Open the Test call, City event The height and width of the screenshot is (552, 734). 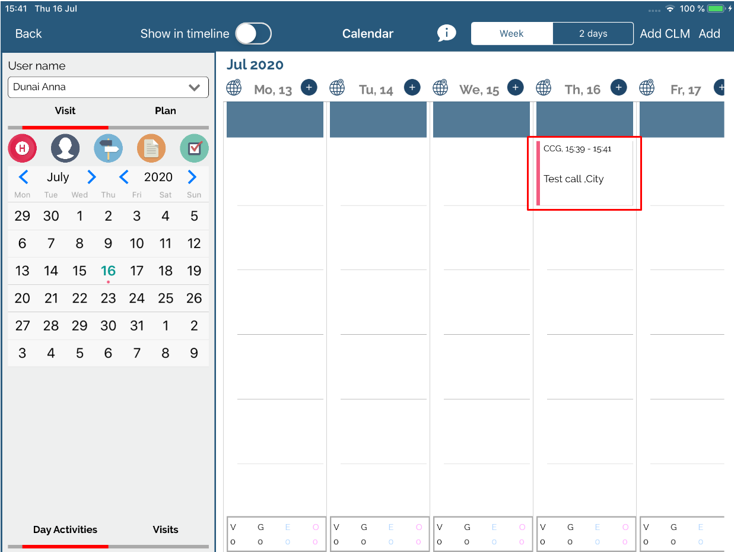click(584, 173)
